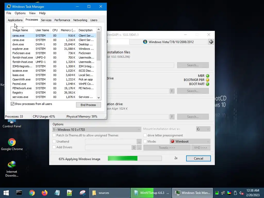This screenshot has height=198, width=264.
Task: Open the paint tool taskbar icon left of sources
Action: 82,193
